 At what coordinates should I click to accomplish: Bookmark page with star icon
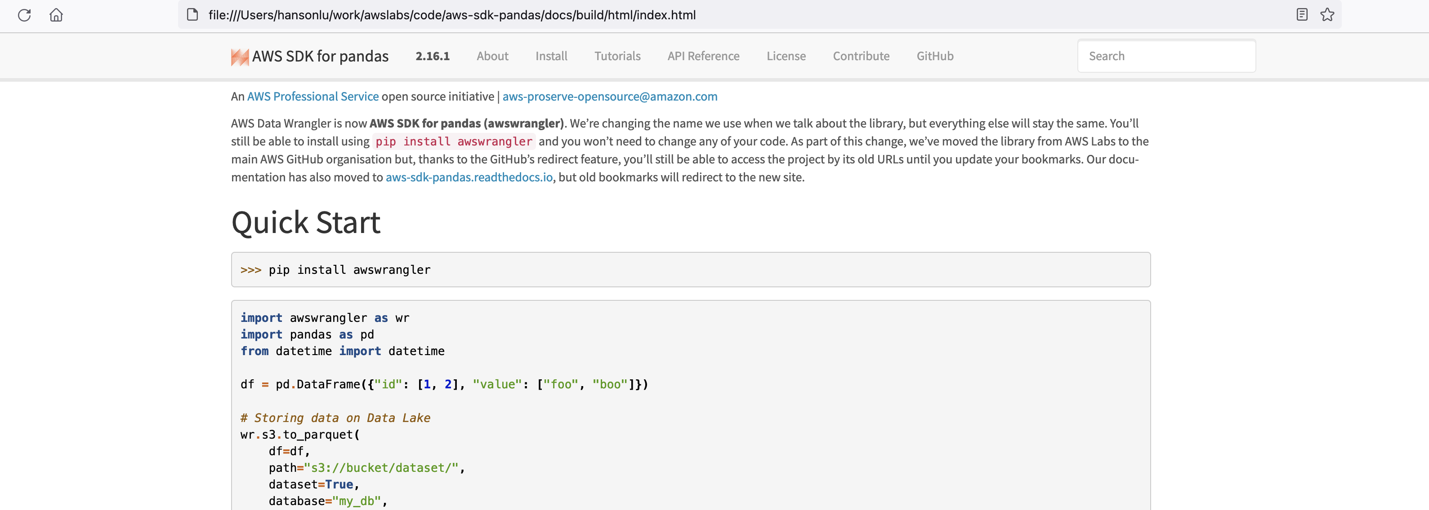coord(1327,15)
